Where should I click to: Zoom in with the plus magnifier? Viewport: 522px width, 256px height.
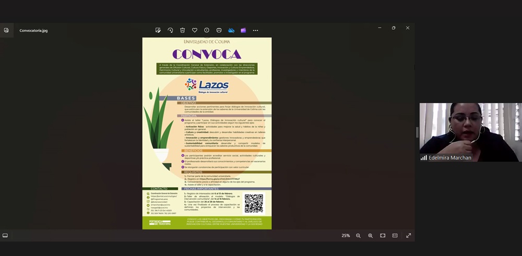[370, 236]
